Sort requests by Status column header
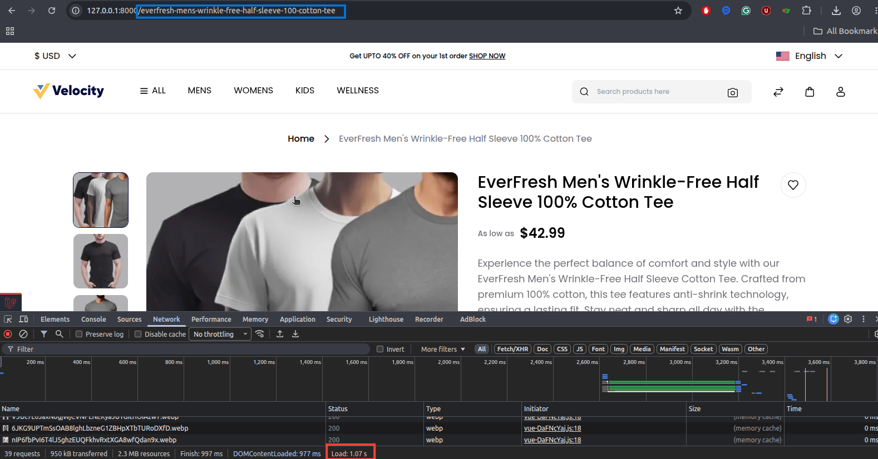The image size is (878, 459). tap(374, 408)
